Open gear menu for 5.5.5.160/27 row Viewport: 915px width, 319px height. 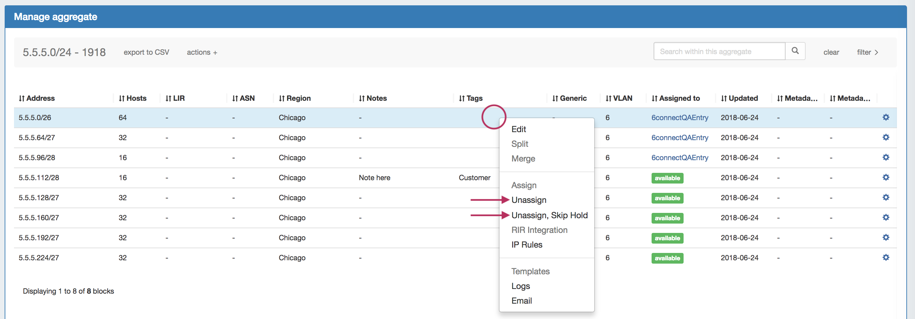[886, 217]
